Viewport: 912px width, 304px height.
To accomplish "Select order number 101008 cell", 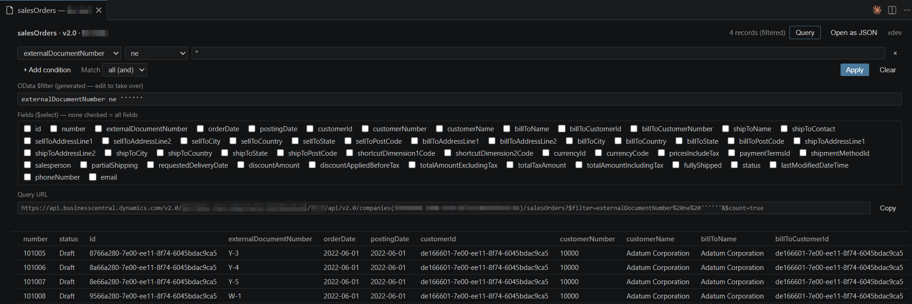I will [x=35, y=296].
